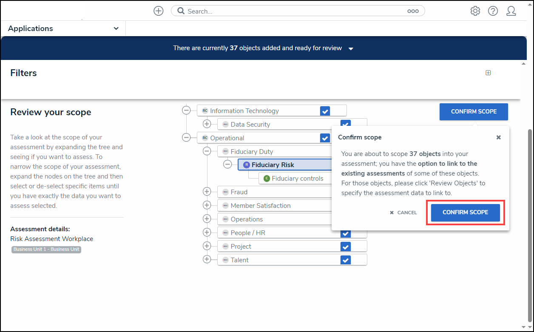This screenshot has width=534, height=332.
Task: Collapse the Fiduciary Risk node
Action: pos(227,165)
